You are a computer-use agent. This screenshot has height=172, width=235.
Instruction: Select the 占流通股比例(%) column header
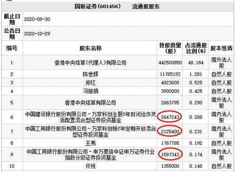click(x=196, y=48)
